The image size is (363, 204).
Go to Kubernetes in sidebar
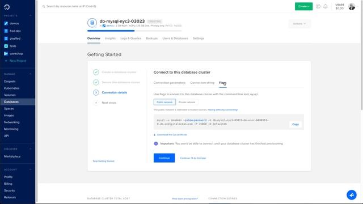click(x=11, y=88)
